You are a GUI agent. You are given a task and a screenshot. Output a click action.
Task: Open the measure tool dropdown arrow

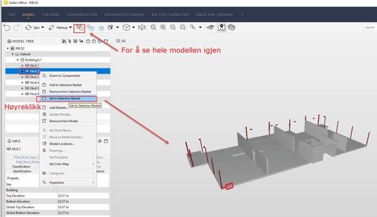click(201, 27)
